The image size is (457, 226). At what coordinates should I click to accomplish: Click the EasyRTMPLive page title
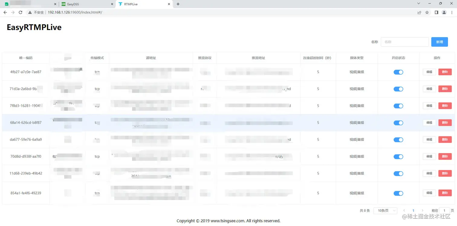[x=34, y=27]
